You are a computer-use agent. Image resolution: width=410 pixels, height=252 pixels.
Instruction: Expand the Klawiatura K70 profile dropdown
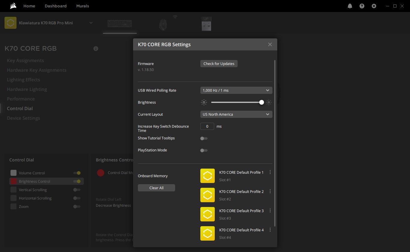click(x=91, y=23)
